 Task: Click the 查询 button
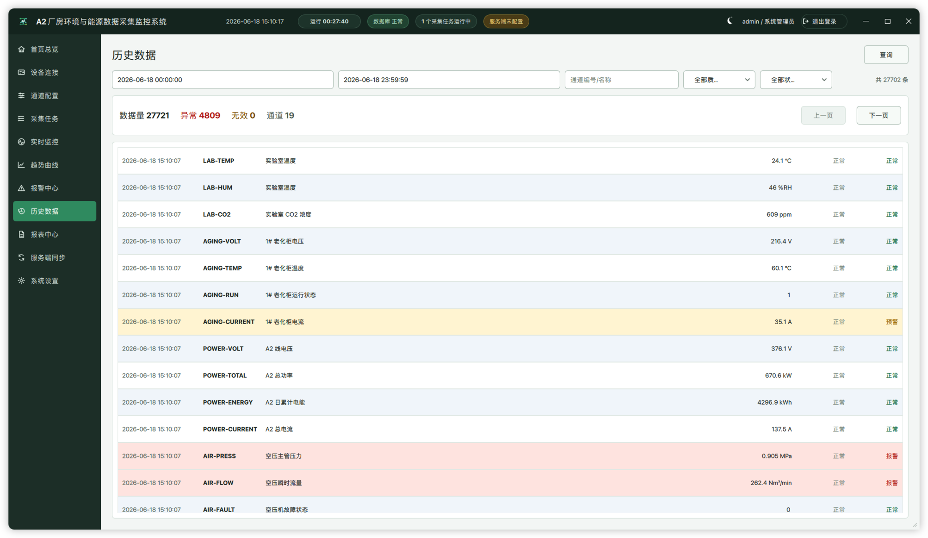886,55
